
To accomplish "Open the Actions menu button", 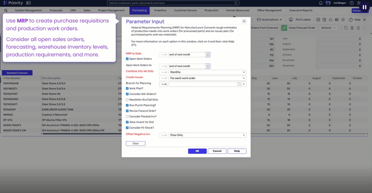I will point(328,28).
